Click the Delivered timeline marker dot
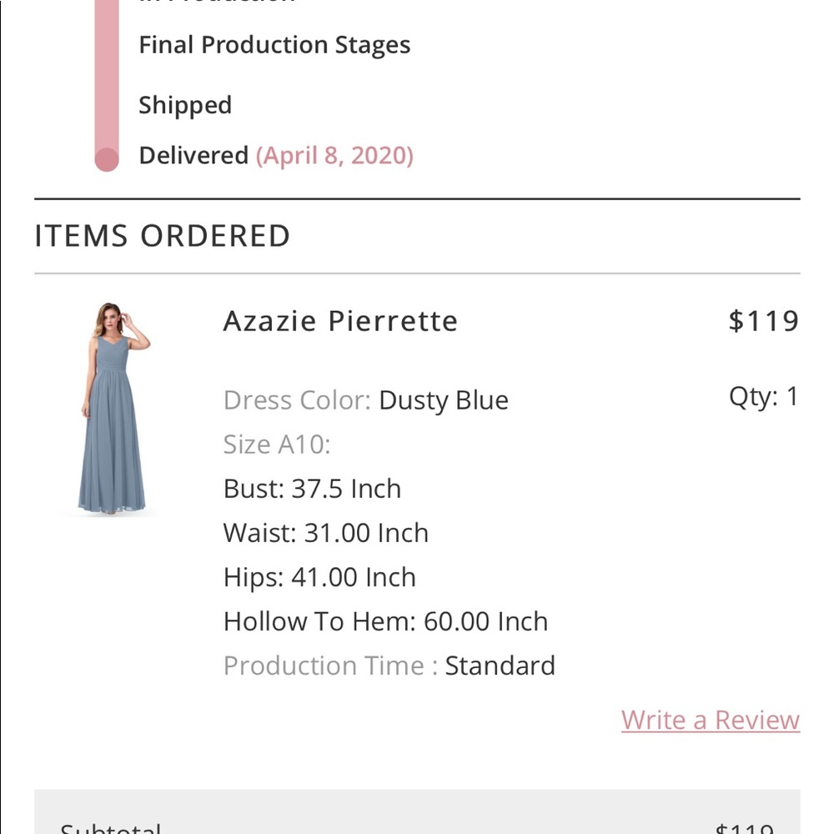 pos(106,155)
